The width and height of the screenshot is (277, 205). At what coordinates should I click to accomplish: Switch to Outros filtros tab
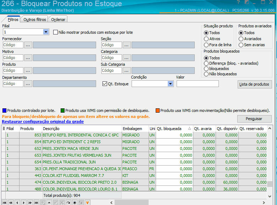[35, 20]
